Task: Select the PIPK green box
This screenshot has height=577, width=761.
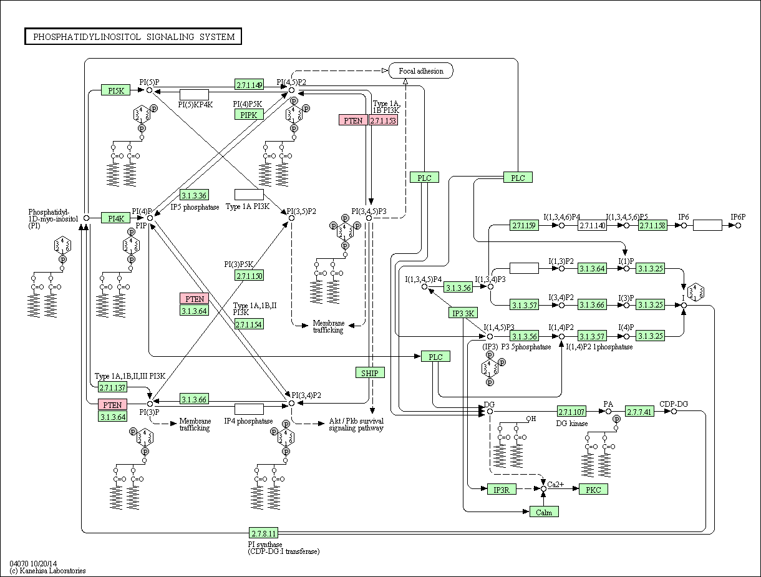Action: pos(249,114)
